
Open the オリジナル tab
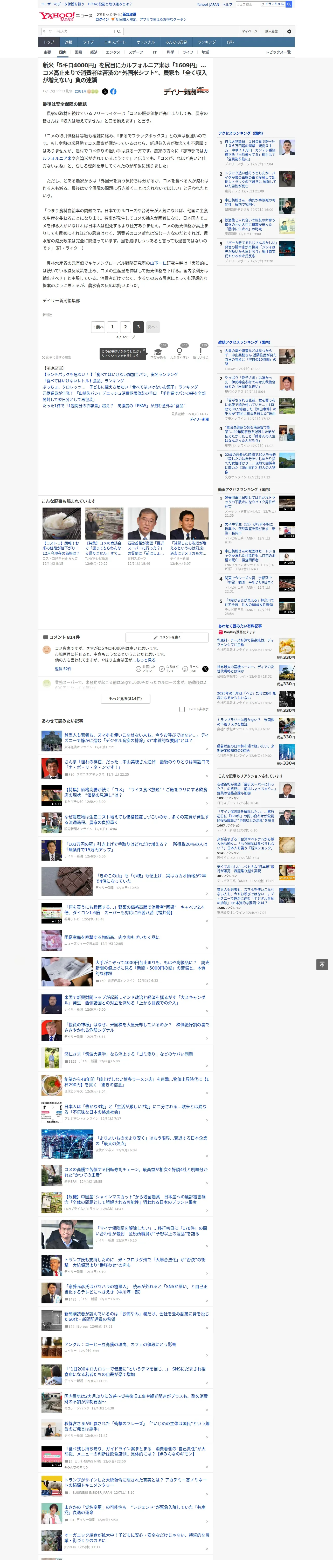pos(146,42)
